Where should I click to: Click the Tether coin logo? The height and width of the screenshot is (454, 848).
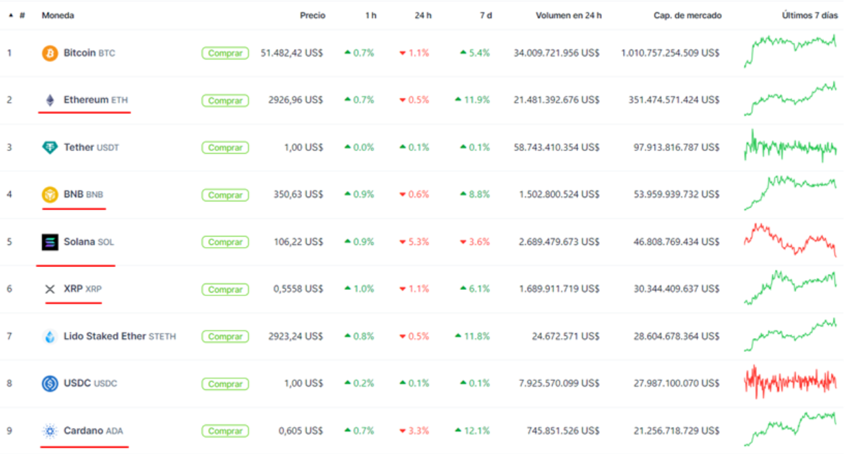tap(50, 148)
